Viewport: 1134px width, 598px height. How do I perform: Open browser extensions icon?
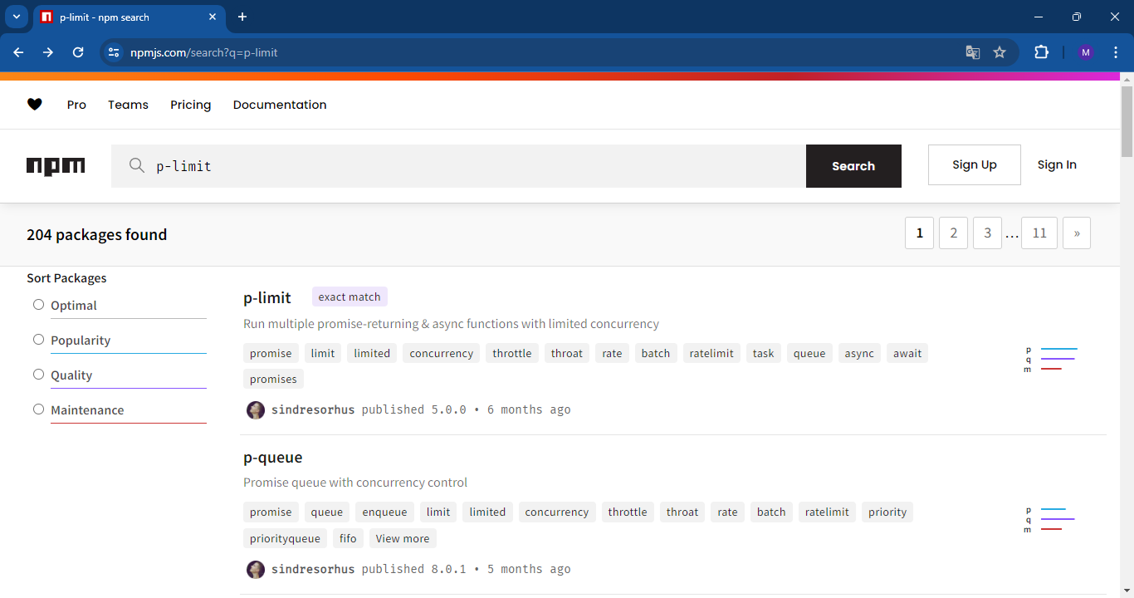point(1041,51)
